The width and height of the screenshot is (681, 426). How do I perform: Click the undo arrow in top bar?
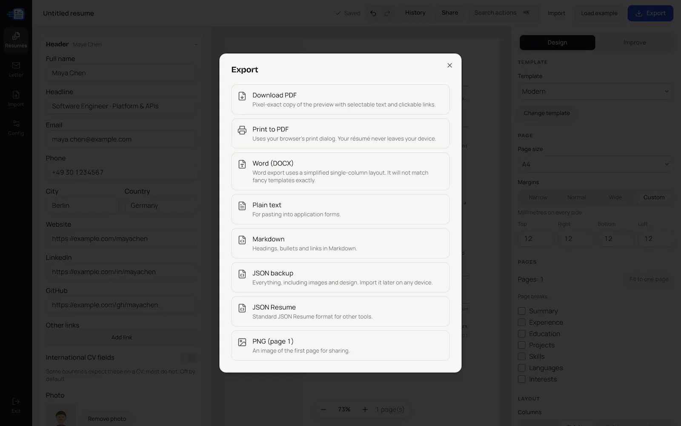coord(373,13)
